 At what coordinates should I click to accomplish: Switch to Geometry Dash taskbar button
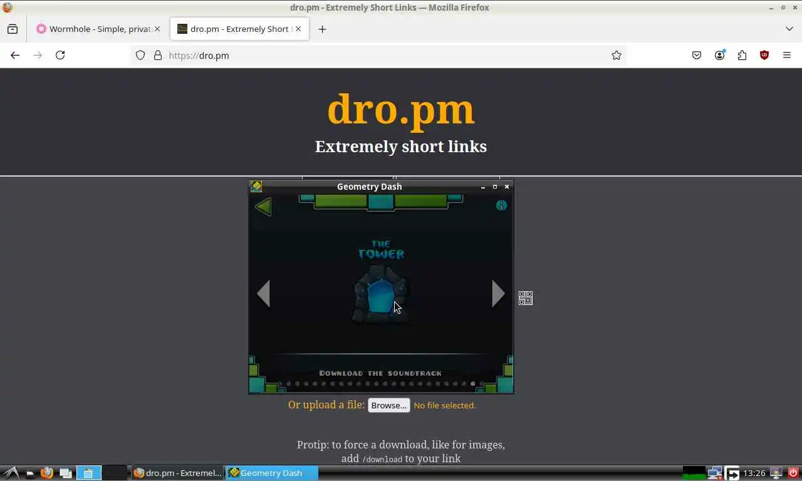point(271,473)
